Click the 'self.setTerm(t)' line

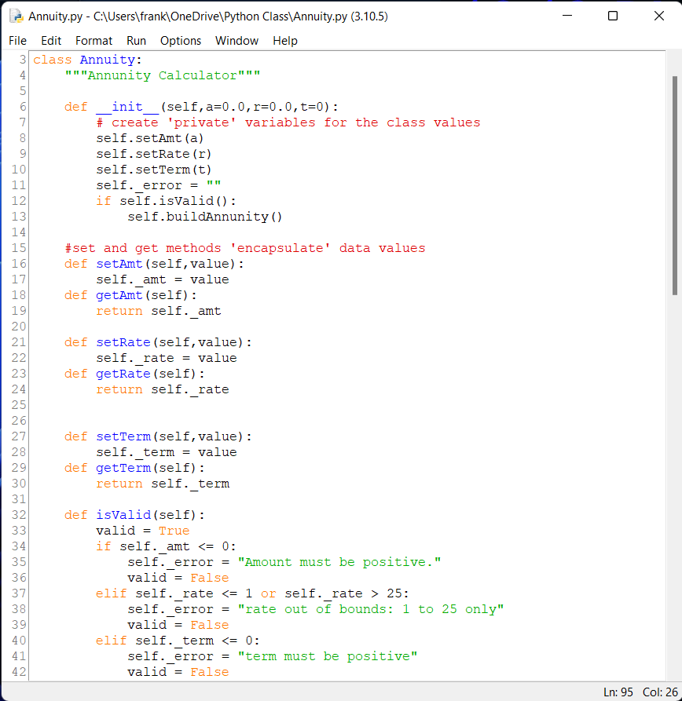point(153,170)
